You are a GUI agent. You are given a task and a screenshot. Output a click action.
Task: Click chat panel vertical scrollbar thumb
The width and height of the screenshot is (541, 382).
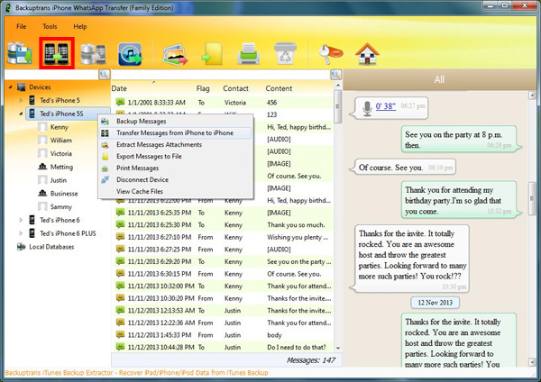click(532, 198)
